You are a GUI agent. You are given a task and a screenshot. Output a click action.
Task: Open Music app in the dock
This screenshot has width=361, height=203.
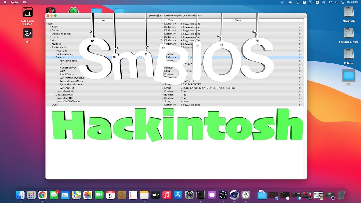coord(167,195)
